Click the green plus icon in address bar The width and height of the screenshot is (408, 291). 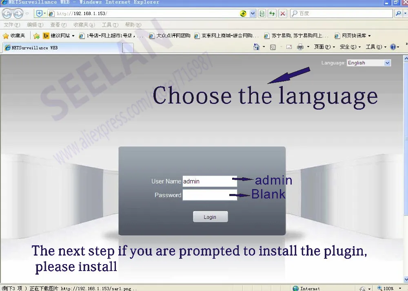243,13
